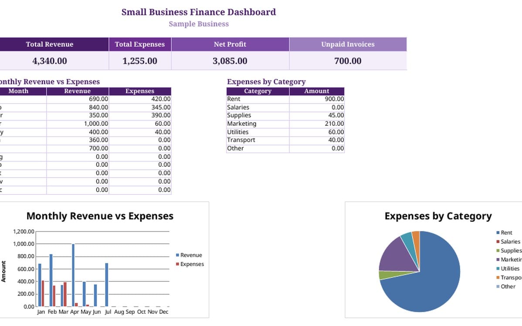Select the Category column header
The height and width of the screenshot is (326, 522).
[258, 91]
